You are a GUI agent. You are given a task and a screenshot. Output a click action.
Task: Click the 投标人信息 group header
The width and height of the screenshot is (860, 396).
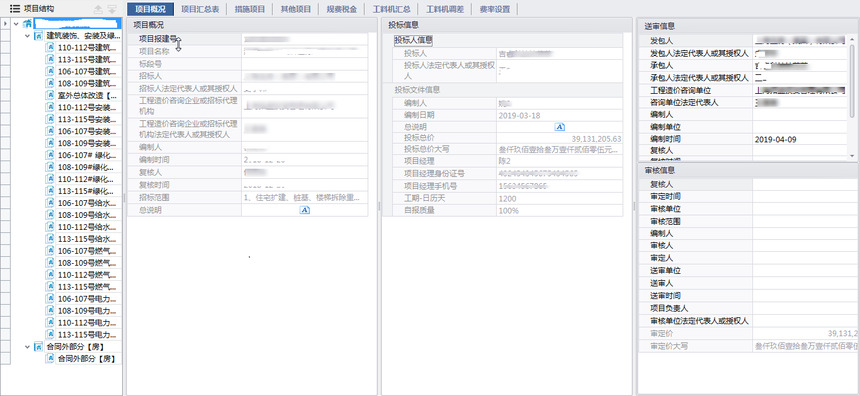click(x=413, y=40)
